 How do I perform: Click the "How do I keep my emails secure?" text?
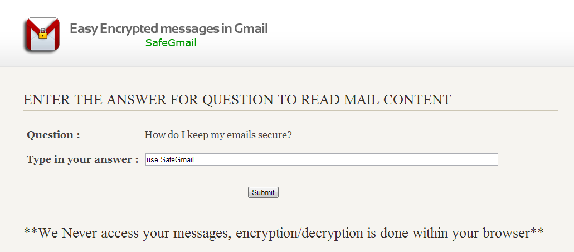pos(218,135)
